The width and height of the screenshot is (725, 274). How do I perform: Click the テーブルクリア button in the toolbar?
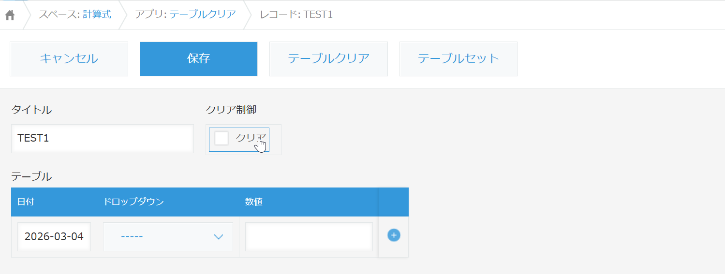point(328,59)
